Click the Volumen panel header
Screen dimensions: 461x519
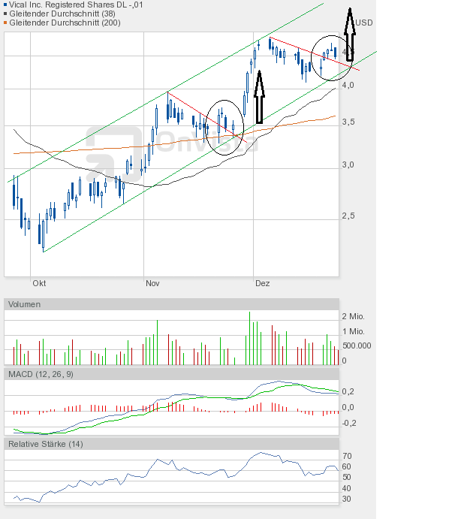point(26,304)
